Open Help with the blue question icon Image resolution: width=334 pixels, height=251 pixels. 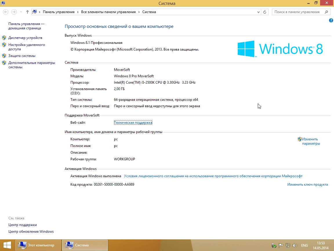tap(331, 20)
